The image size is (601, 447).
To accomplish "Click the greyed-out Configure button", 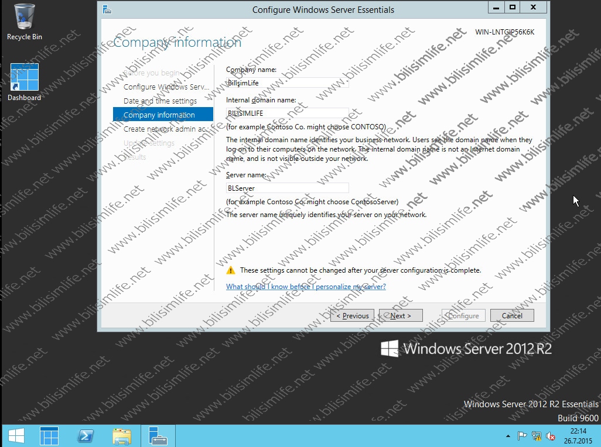I will pyautogui.click(x=463, y=316).
